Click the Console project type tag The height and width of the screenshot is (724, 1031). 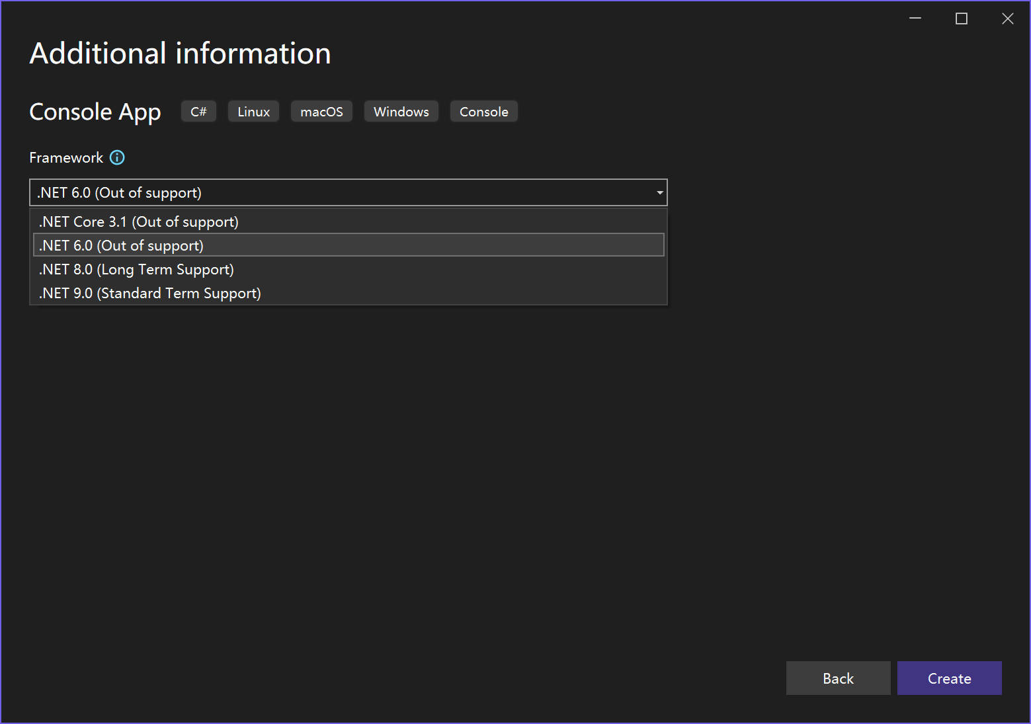483,111
